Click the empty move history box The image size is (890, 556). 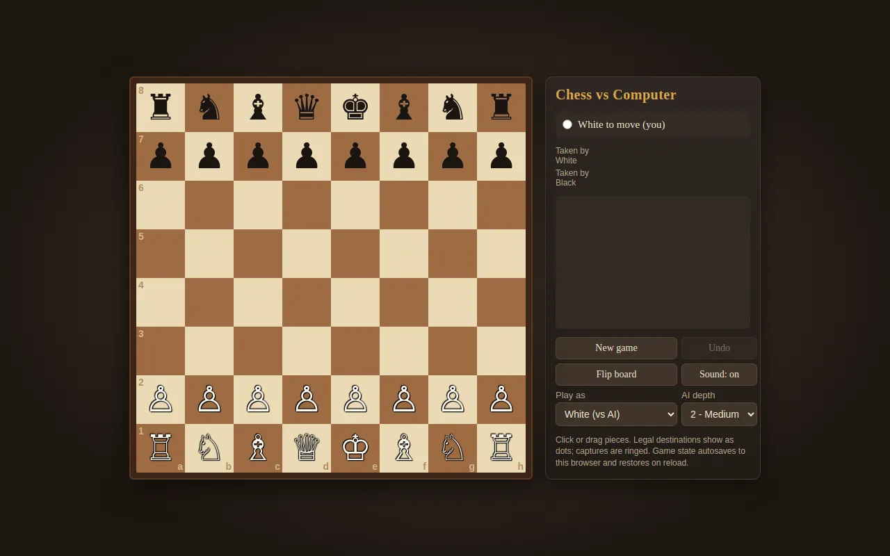(x=653, y=262)
